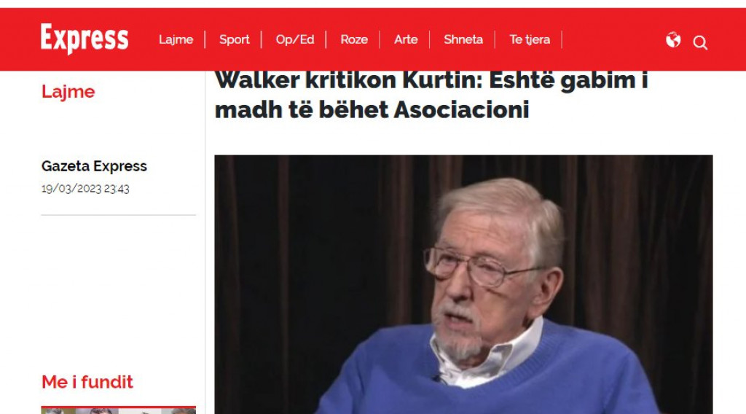Click the Me i fundit heading
The height and width of the screenshot is (414, 746).
[87, 382]
